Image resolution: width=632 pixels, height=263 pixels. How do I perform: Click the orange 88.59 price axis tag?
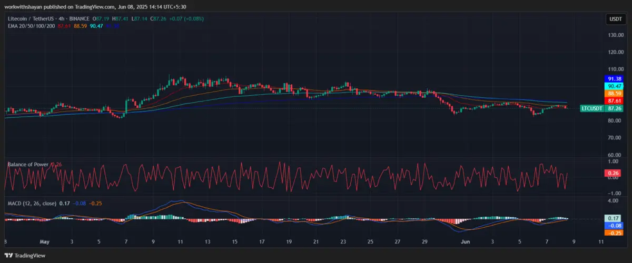click(615, 94)
